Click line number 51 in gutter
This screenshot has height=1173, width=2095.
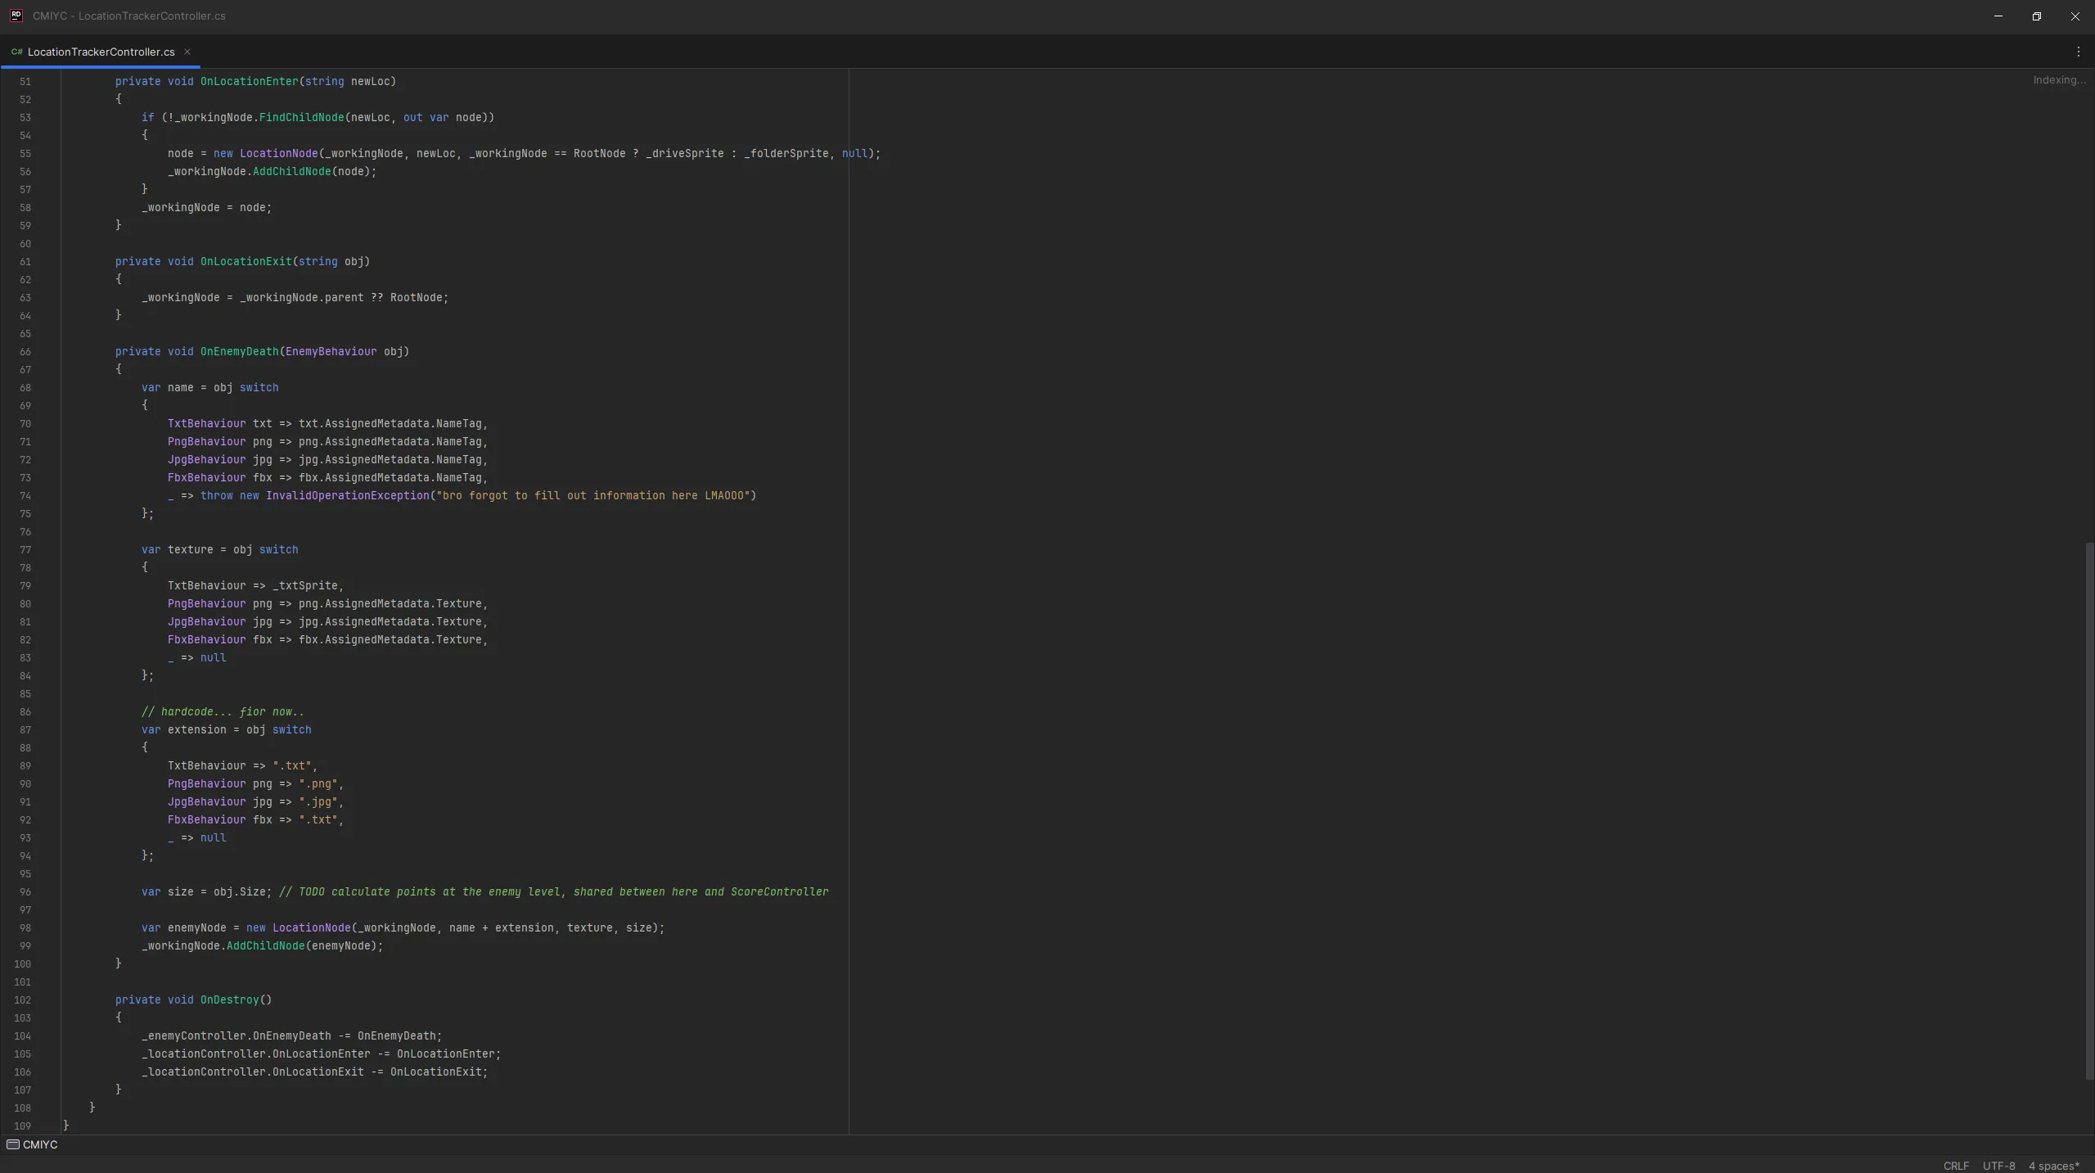point(25,82)
